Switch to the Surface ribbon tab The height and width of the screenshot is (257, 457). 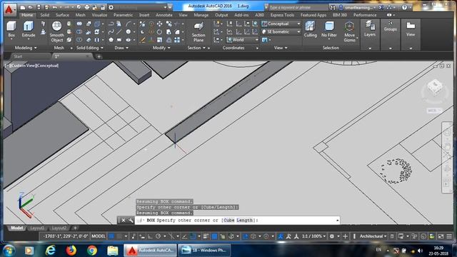62,15
